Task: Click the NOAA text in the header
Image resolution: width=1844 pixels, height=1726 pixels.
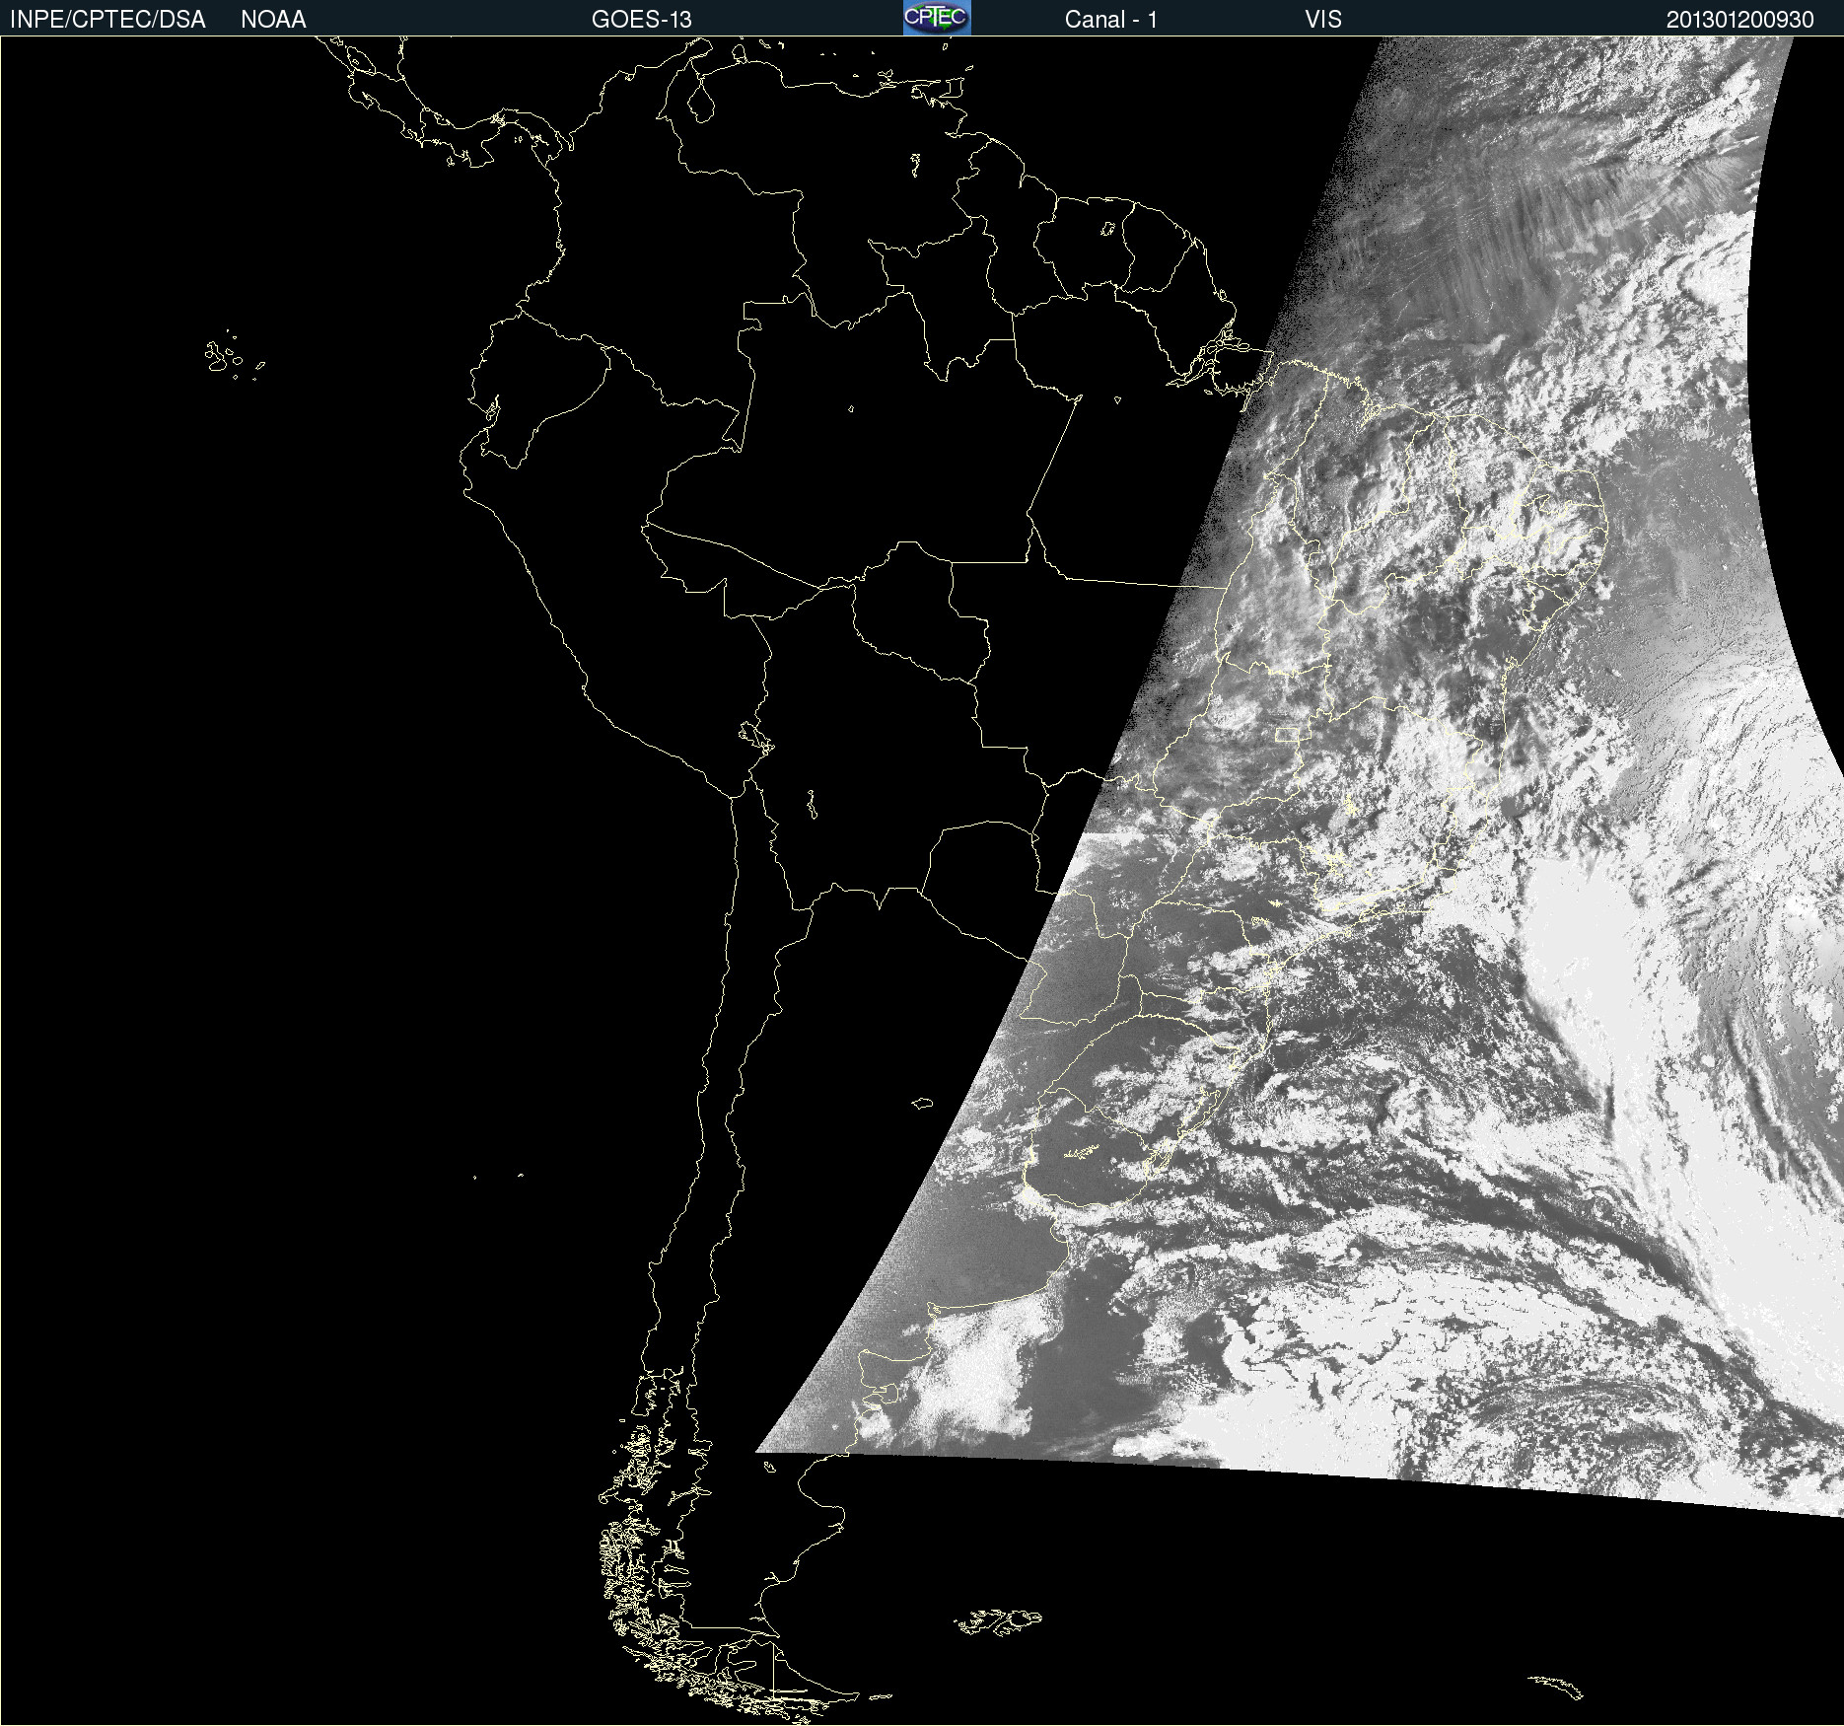Action: click(273, 20)
